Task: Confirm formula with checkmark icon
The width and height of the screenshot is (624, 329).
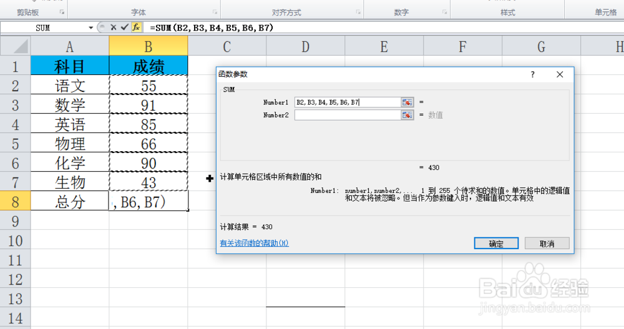Action: pos(125,27)
